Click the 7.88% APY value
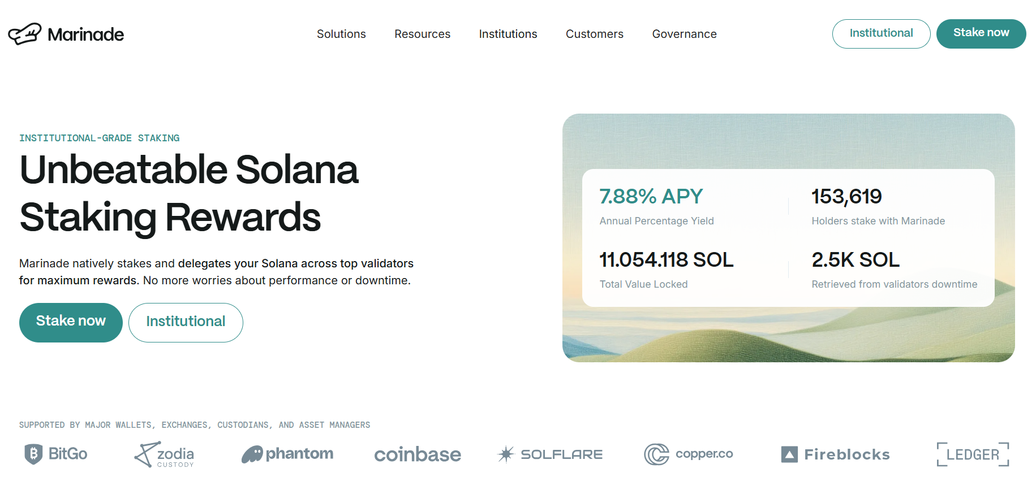Viewport: 1036px width, 477px height. (x=651, y=197)
